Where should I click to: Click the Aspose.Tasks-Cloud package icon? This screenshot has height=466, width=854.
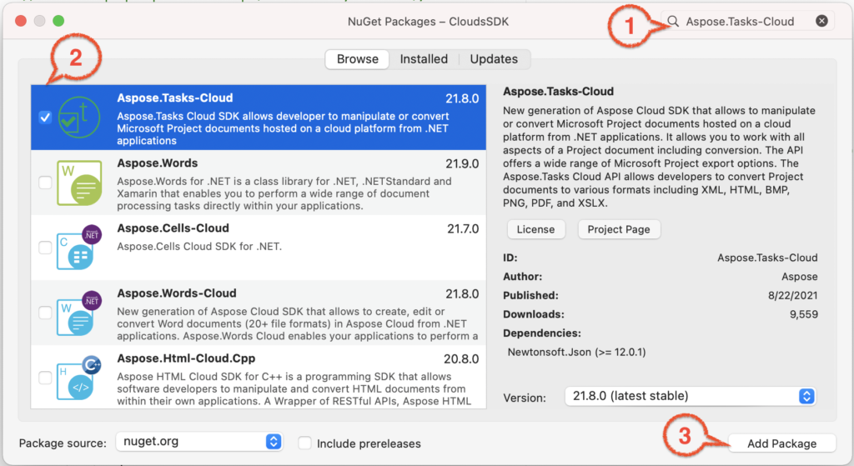point(79,117)
